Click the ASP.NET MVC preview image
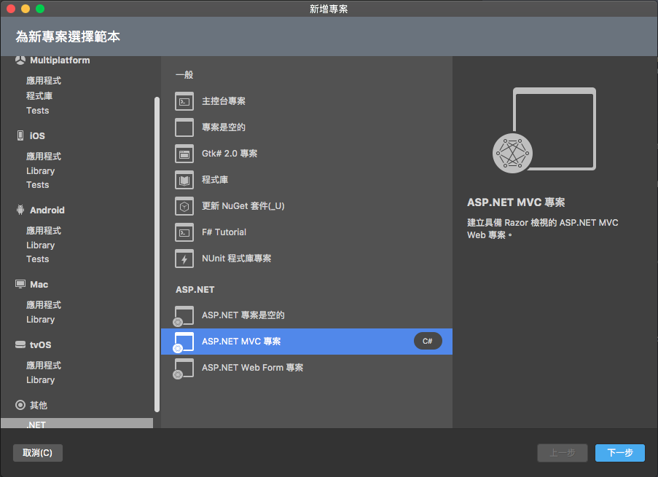 (x=544, y=130)
